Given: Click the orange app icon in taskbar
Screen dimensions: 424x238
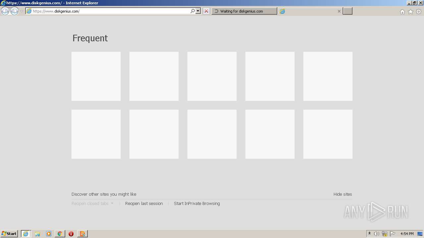Looking at the screenshot, I should [82, 234].
